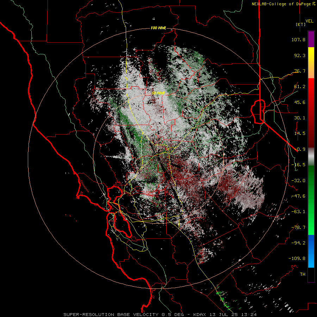Click the bright blue segment of the color bar
The height and width of the screenshot is (317, 317).
tap(311, 251)
